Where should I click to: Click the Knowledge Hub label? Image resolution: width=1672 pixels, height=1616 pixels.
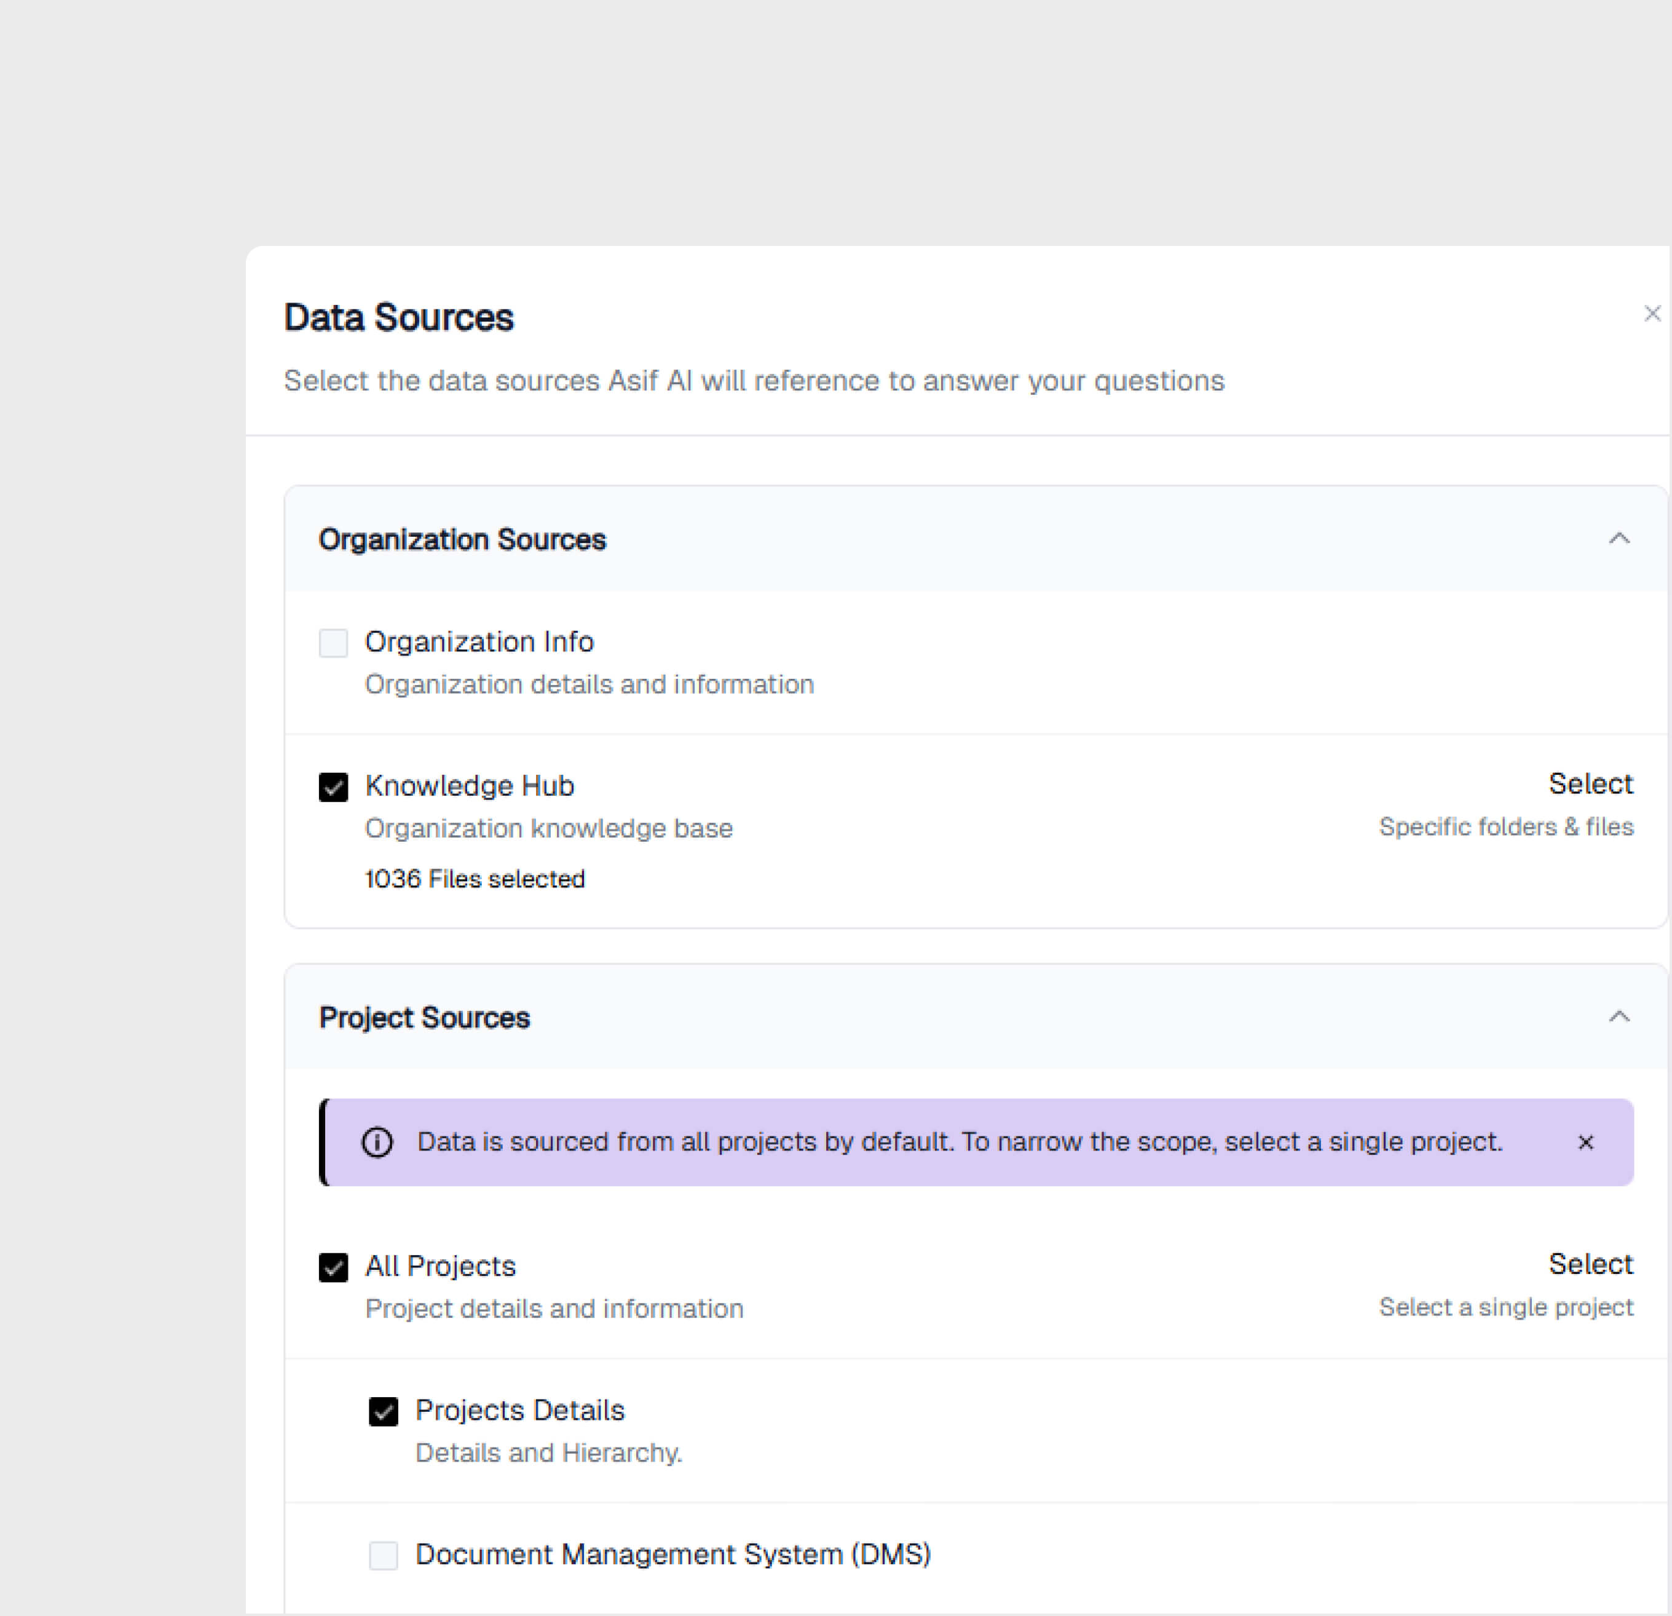pyautogui.click(x=469, y=786)
